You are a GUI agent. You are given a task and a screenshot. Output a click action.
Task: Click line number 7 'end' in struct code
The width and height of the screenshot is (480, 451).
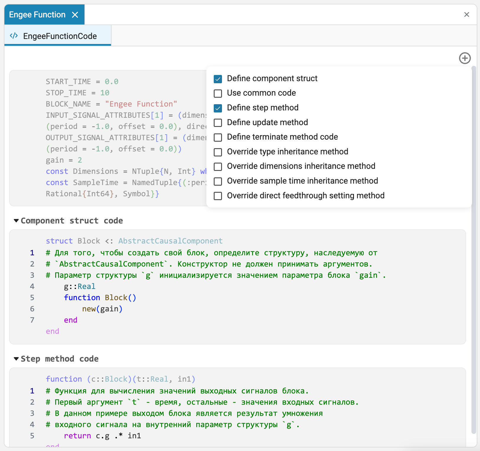point(71,320)
